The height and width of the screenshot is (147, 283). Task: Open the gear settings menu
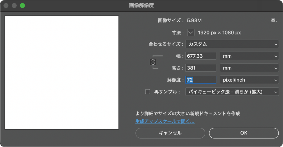coord(274,20)
